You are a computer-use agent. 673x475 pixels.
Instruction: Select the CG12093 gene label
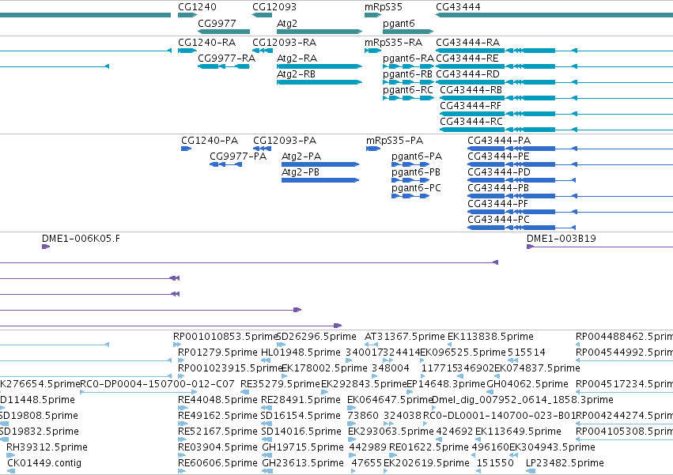click(274, 7)
